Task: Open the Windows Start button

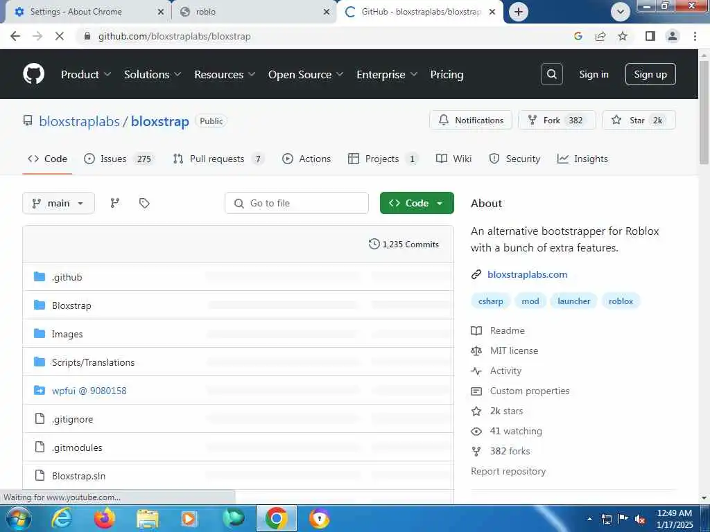Action: click(x=17, y=518)
